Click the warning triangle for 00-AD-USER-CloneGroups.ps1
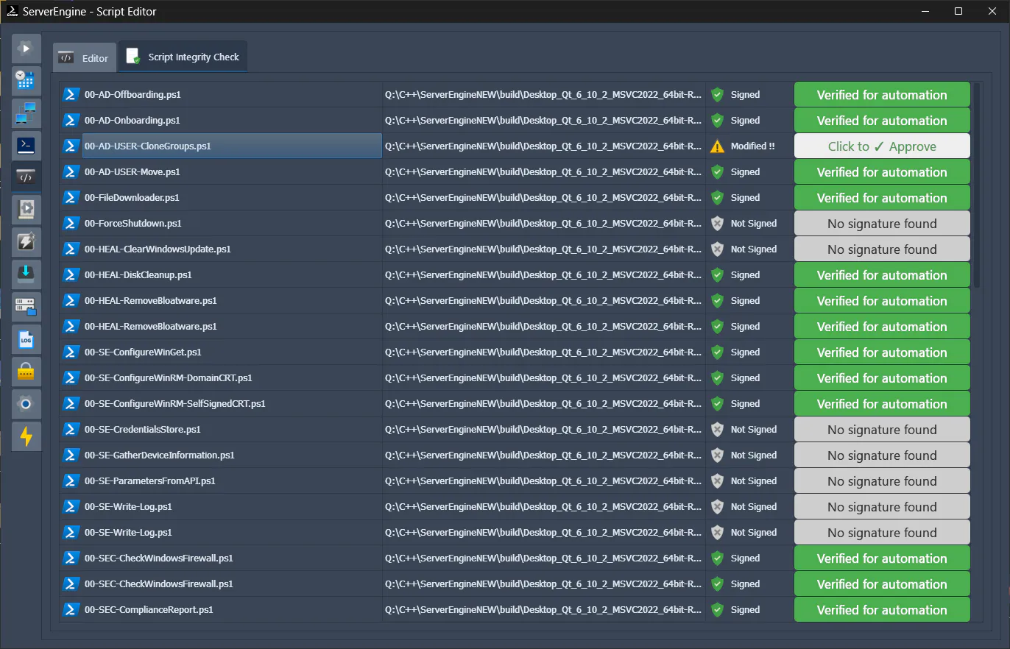This screenshot has height=649, width=1010. pyautogui.click(x=716, y=146)
